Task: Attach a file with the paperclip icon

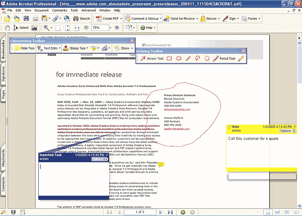Action: pyautogui.click(x=56, y=19)
